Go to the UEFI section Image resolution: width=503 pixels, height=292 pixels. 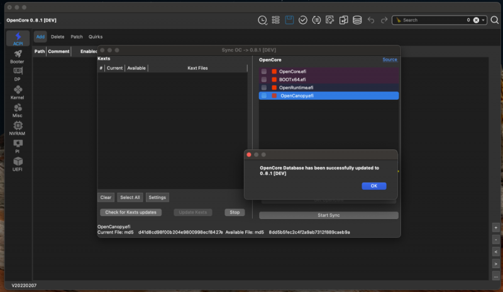point(18,164)
